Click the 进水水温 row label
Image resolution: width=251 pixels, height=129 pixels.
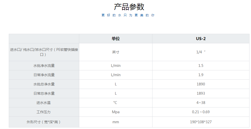[x=44, y=103]
